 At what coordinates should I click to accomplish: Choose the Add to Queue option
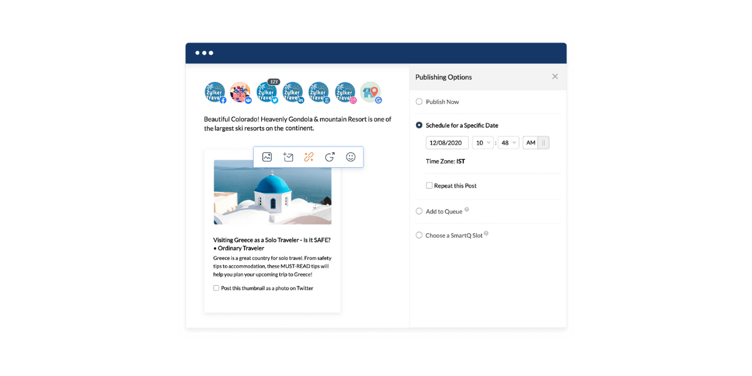pos(418,211)
